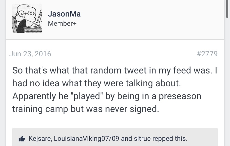Image resolution: width=230 pixels, height=146 pixels.
Task: Click the word "played" in the post
Action: (87, 96)
